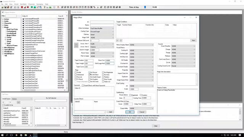Click the left arrow button under Target Conditions
244x137 pixels.
117,40
